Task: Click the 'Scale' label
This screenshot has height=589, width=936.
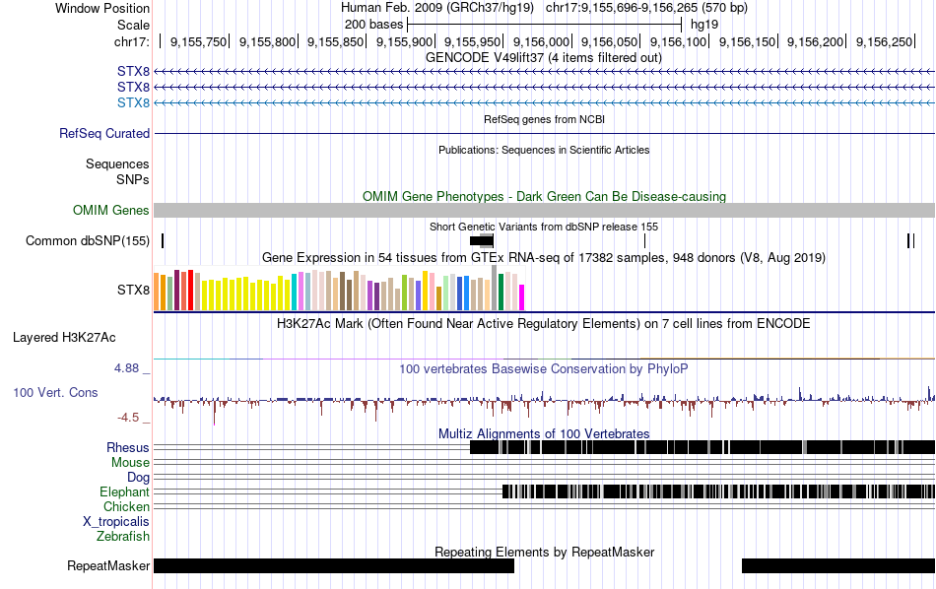Action: tap(133, 25)
